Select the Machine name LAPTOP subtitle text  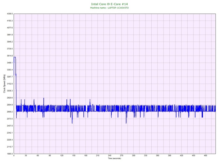tap(109, 8)
